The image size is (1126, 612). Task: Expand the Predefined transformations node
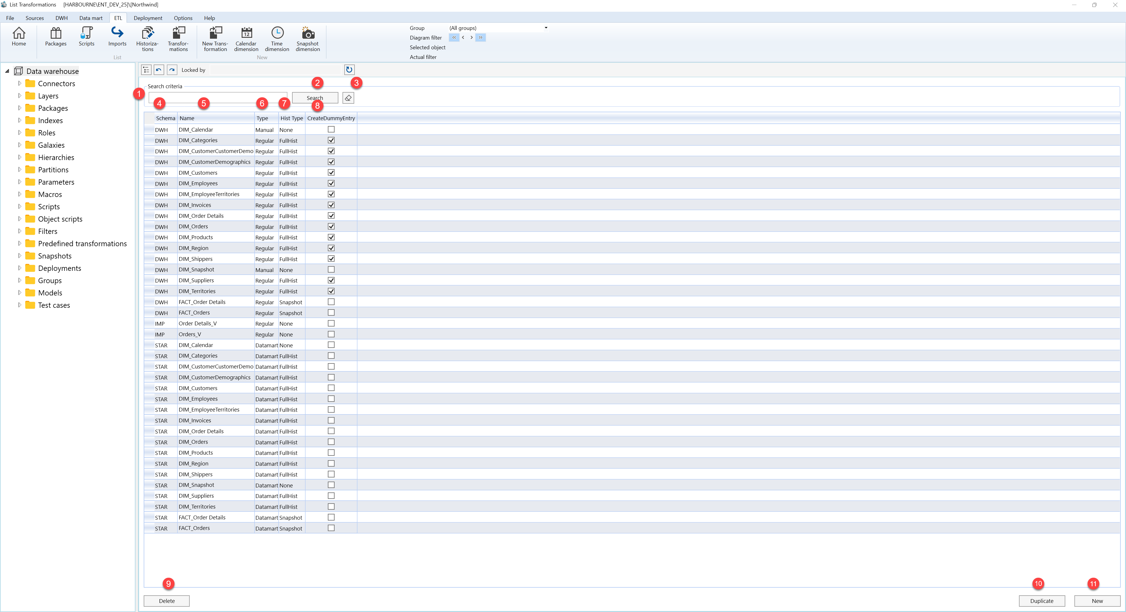tap(19, 243)
